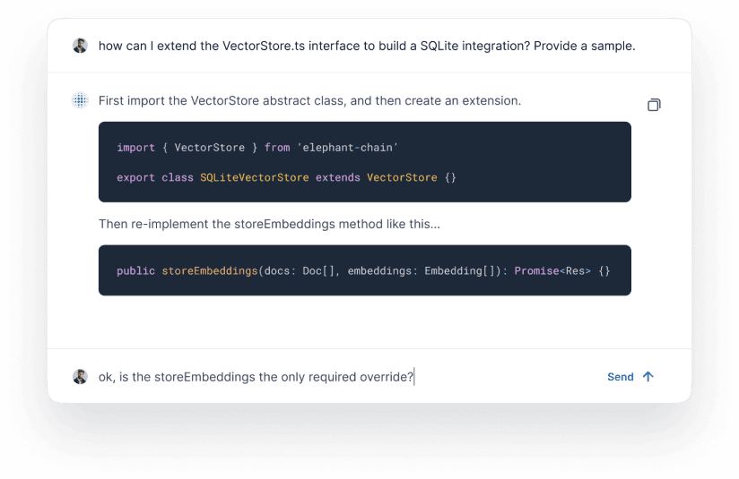Click the SQLiteVectorStore class name in code
Viewport: 739px width, 479px height.
click(254, 177)
